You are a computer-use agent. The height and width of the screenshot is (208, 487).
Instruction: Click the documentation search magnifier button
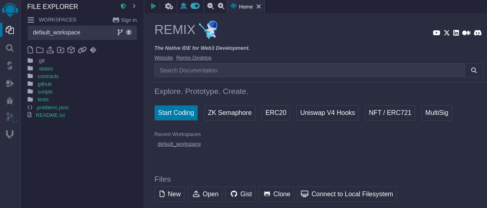[474, 70]
